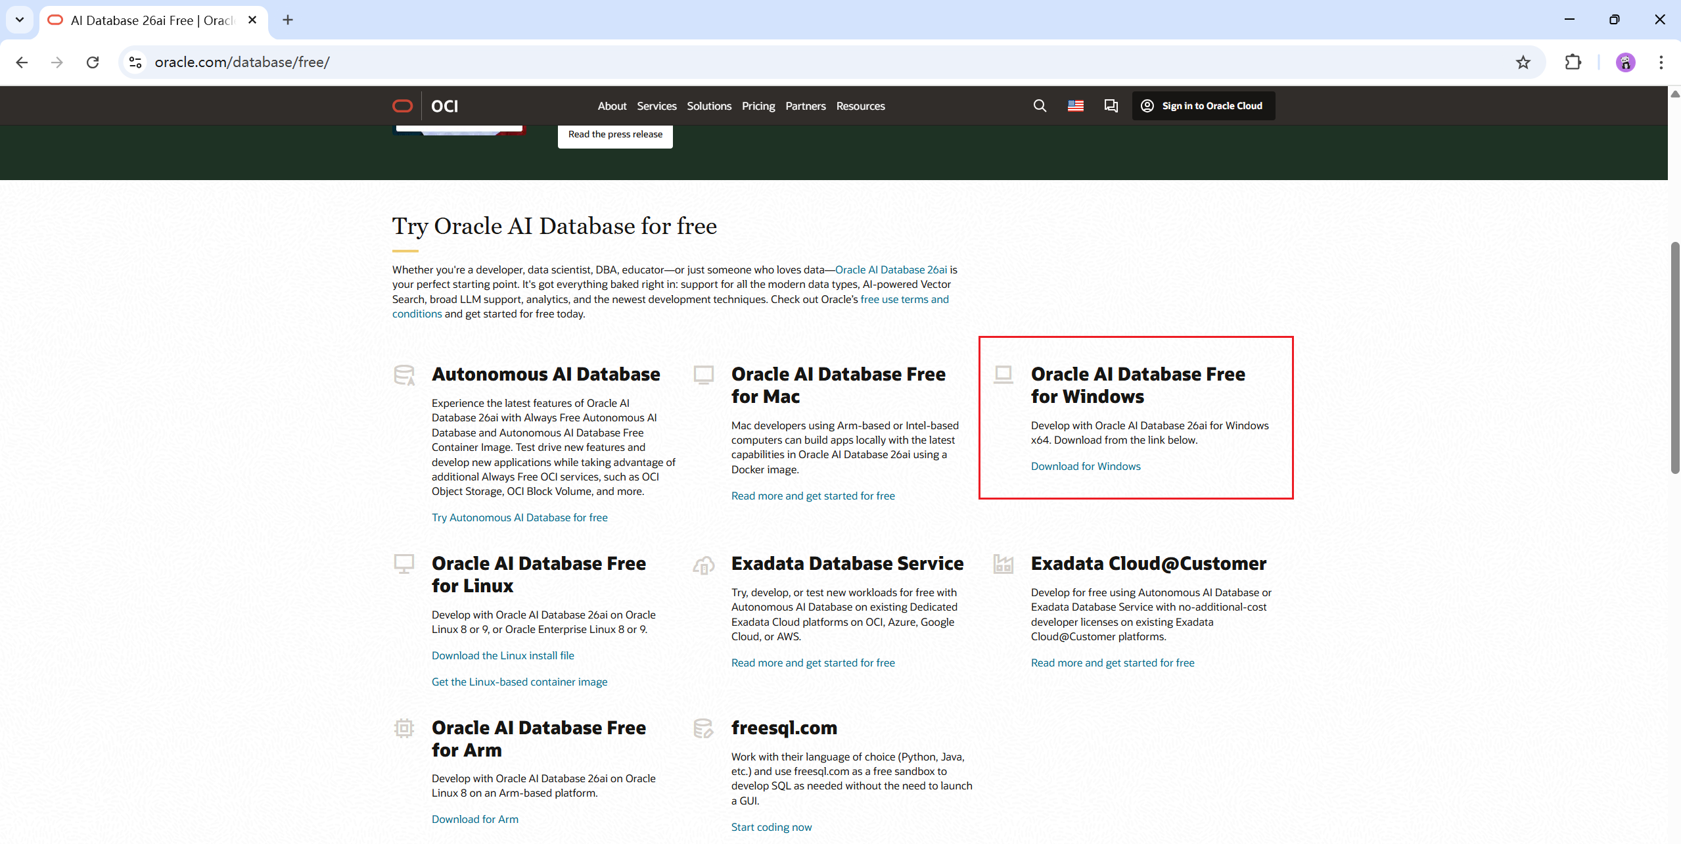
Task: Click the Oracle logo in the header
Action: pyautogui.click(x=402, y=106)
